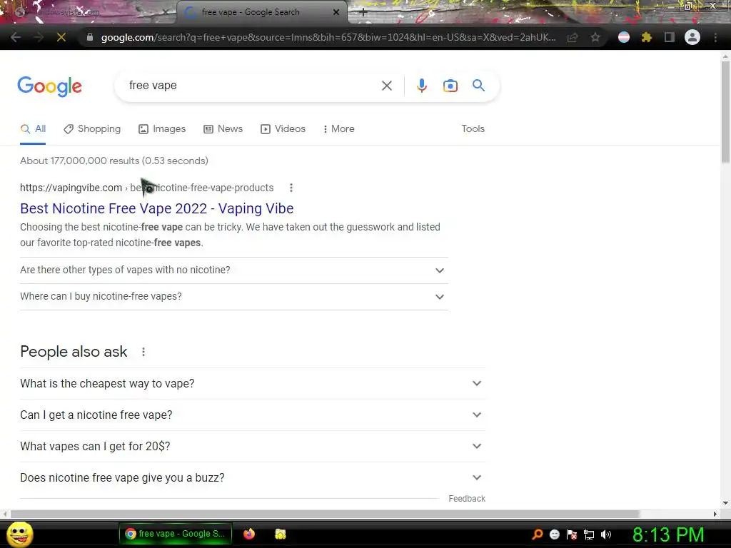731x548 pixels.
Task: Switch to the News tab
Action: pyautogui.click(x=223, y=129)
